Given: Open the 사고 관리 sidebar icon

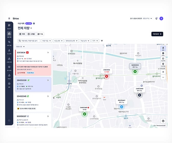Looking at the screenshot, I should click(9, 51).
